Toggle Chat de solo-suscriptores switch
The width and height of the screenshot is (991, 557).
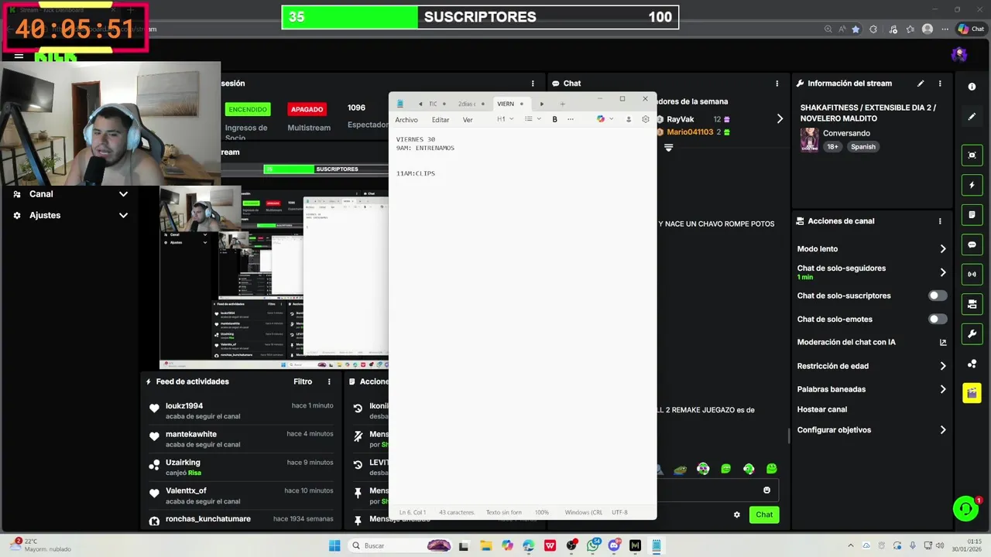point(938,296)
